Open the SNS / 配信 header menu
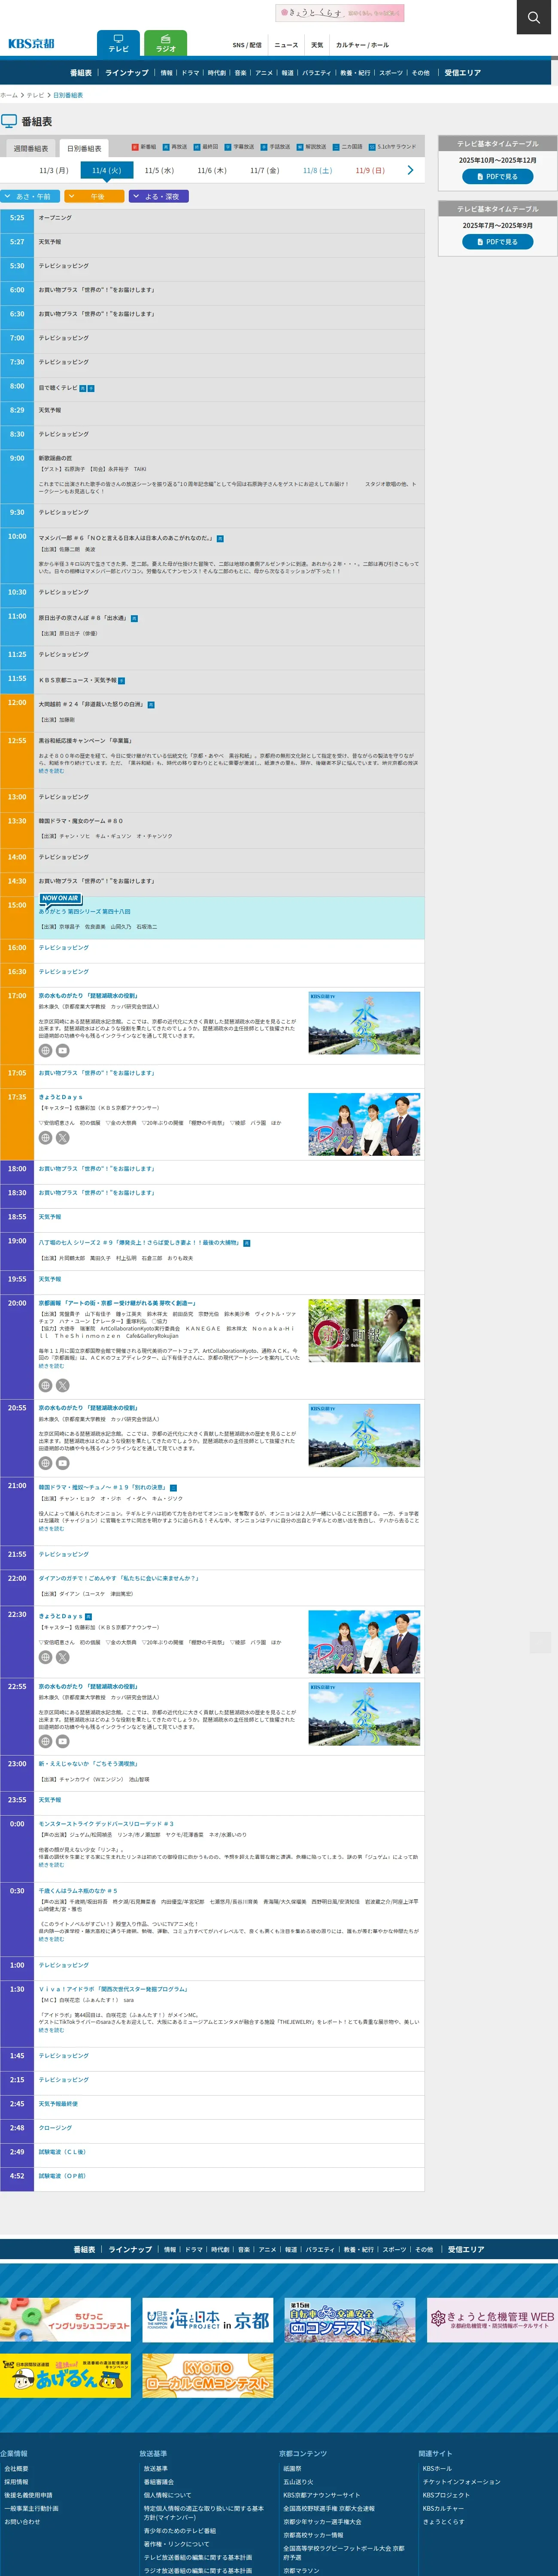The height and width of the screenshot is (2576, 558). (247, 45)
